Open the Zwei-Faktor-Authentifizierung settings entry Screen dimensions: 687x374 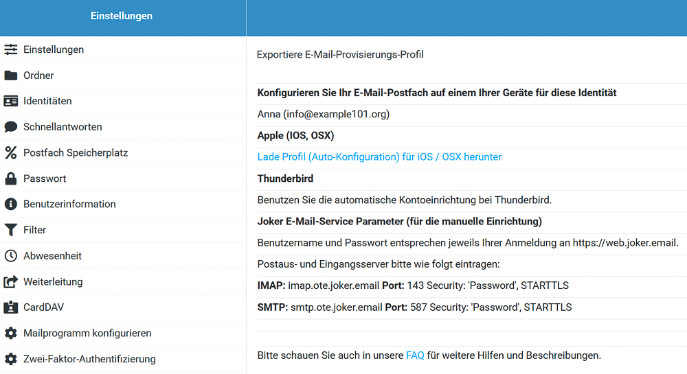coord(123,359)
